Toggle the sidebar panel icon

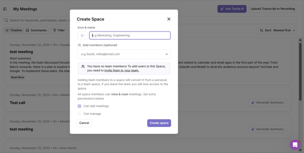pos(5,9)
